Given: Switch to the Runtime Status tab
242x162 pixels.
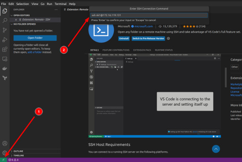Looking at the screenshot, I should point(164,50).
